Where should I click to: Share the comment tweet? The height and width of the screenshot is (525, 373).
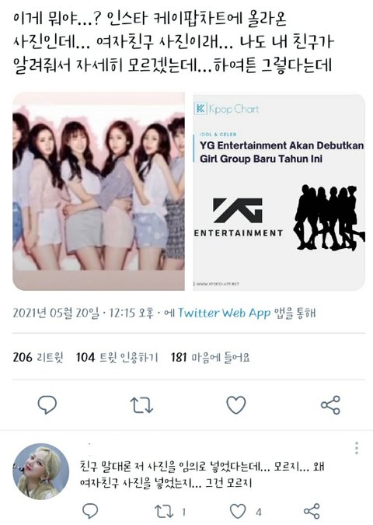coord(312,511)
